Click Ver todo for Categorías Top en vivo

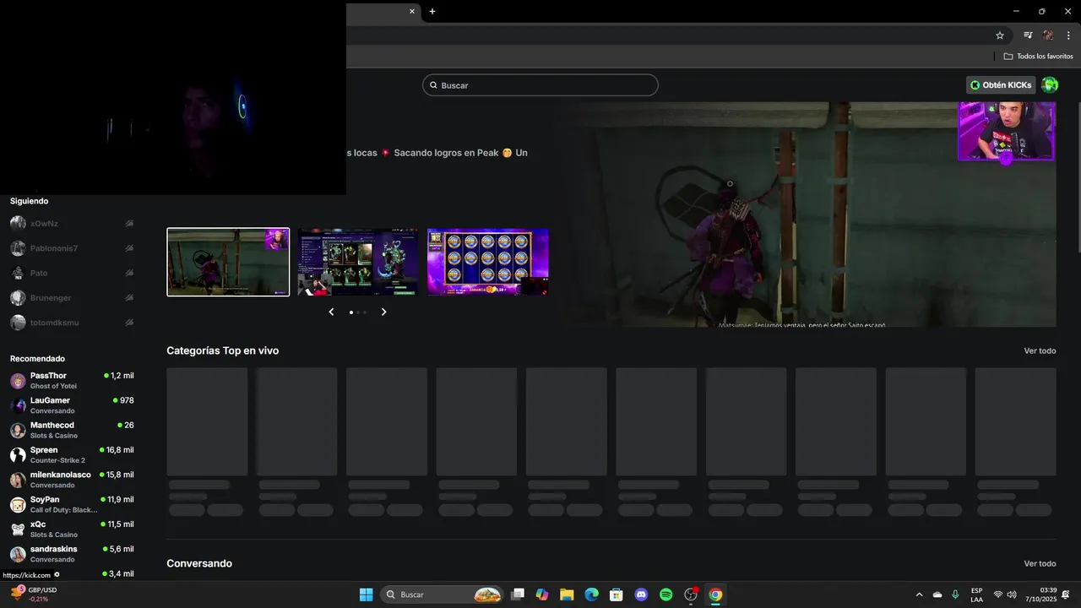click(1040, 350)
